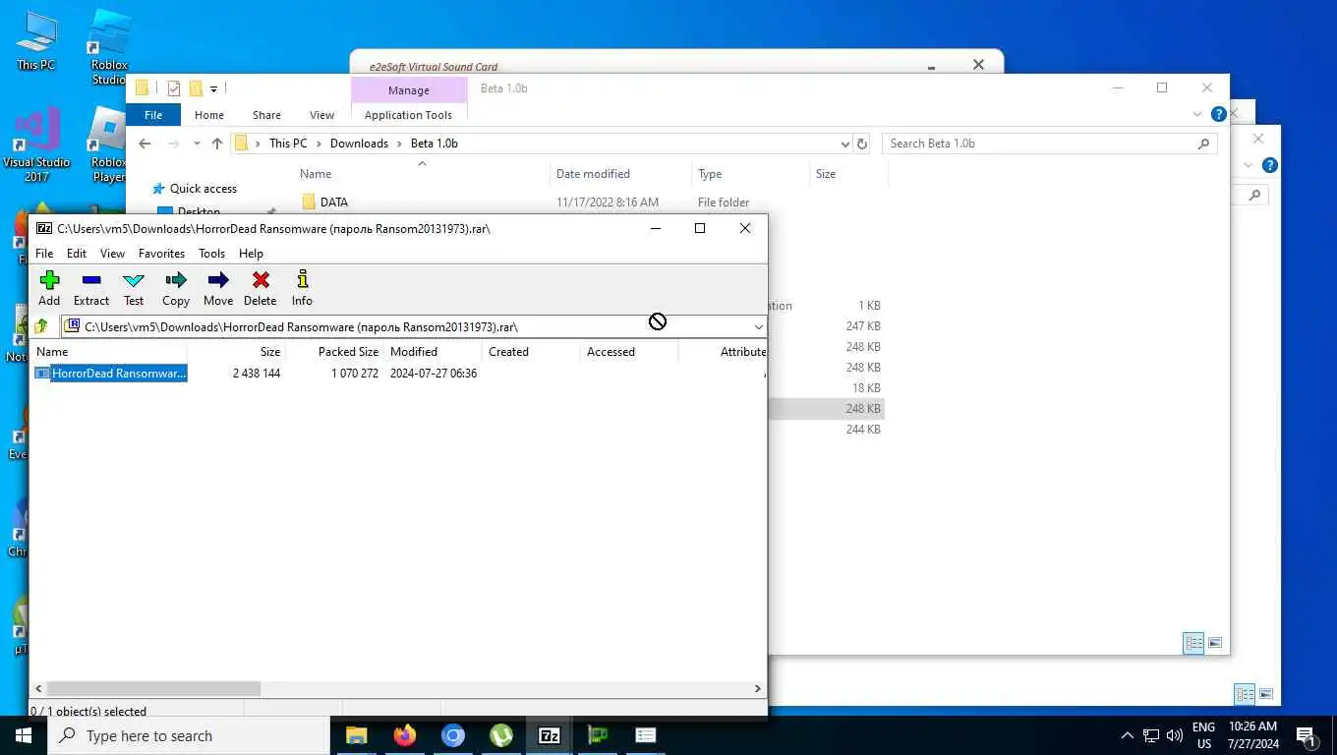The image size is (1337, 755).
Task: Open This PC desktop icon
Action: point(36,41)
